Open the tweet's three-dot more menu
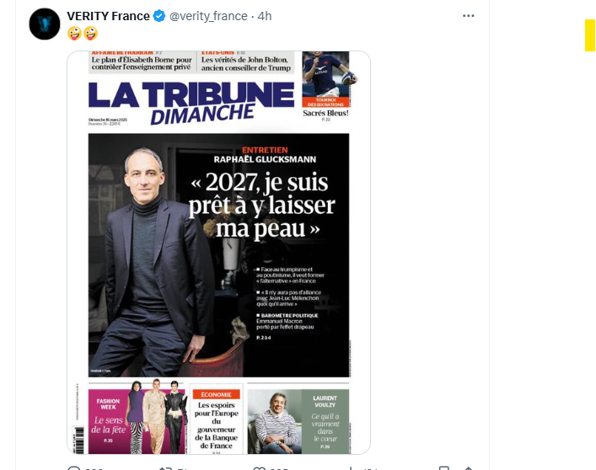The height and width of the screenshot is (470, 596). pos(469,16)
